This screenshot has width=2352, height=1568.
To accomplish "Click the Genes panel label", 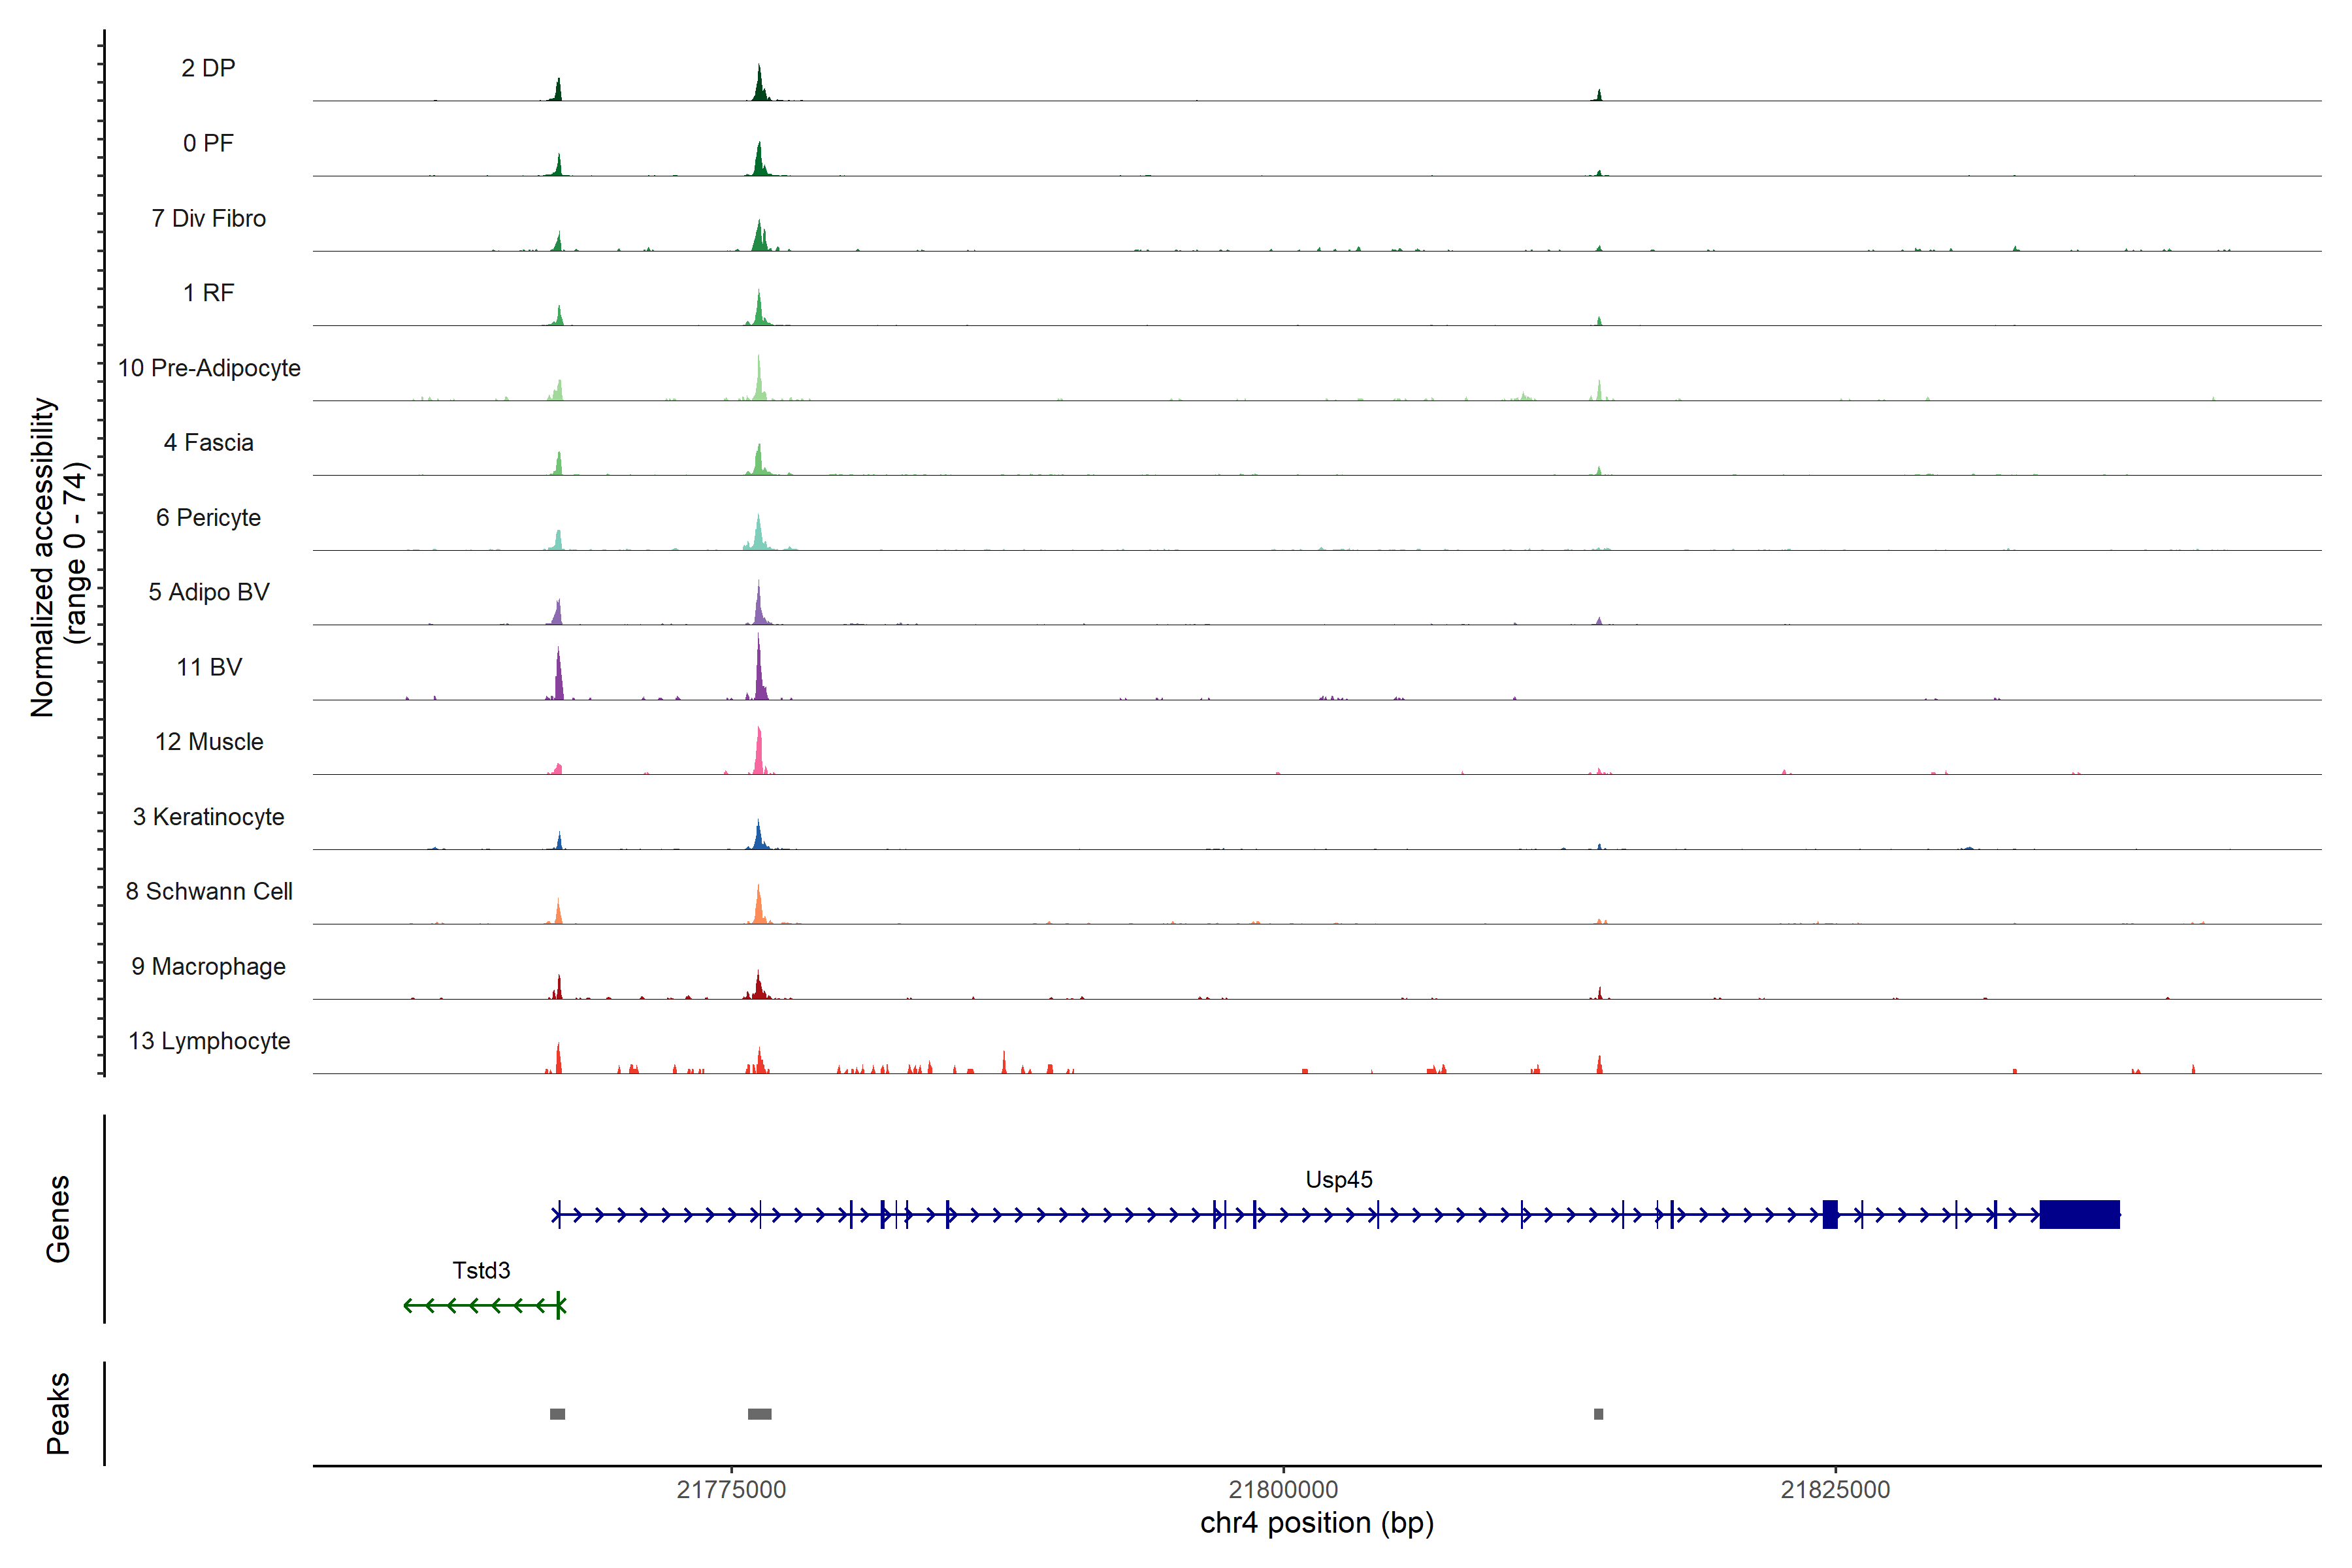I will click(58, 1218).
